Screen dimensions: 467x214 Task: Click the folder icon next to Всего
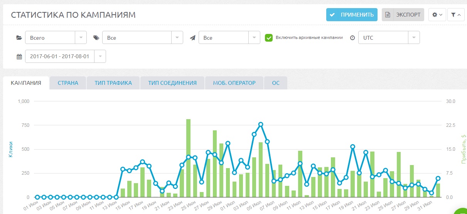(19, 38)
